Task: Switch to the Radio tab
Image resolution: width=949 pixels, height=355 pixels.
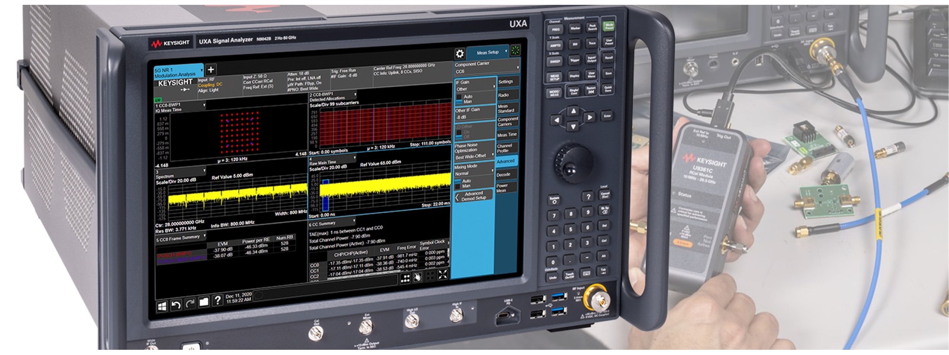Action: point(507,95)
